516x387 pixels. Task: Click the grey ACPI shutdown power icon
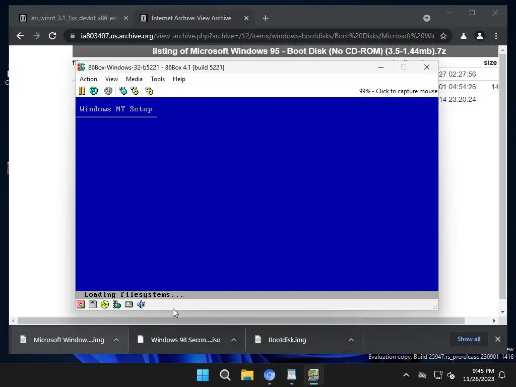[x=108, y=91]
